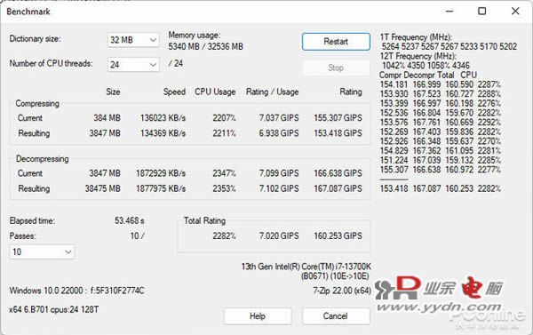Click the log row starting 154.181
Viewport: 533px width, 335px height.
pos(441,84)
